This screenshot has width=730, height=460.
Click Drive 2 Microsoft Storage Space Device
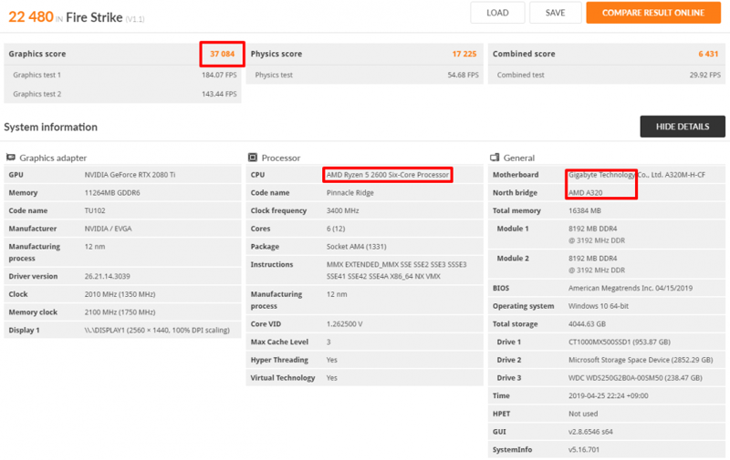[x=641, y=360]
